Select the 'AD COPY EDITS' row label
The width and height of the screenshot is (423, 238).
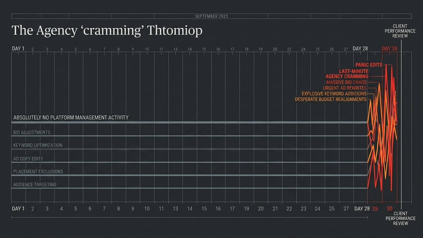point(28,159)
